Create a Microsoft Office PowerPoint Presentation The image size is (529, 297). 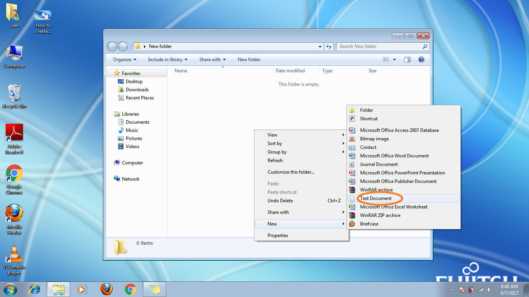point(404,173)
